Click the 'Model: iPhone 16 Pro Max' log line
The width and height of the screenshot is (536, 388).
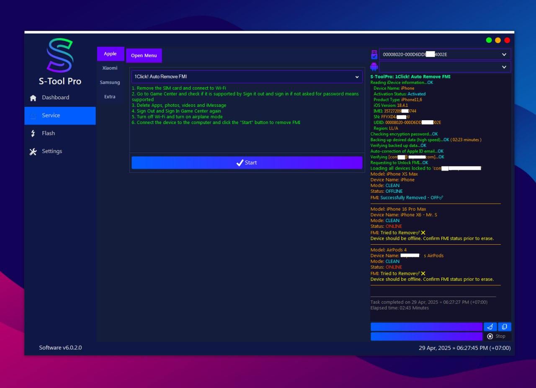pos(398,209)
